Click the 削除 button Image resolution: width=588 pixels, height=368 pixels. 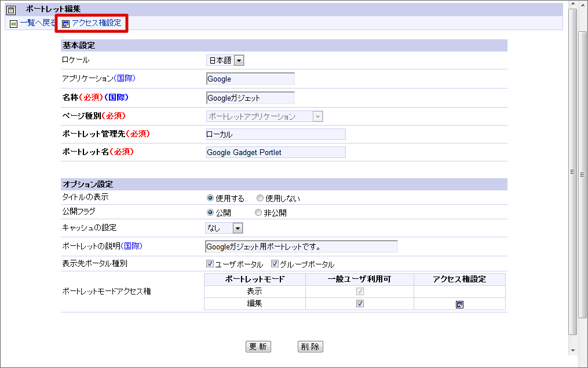pyautogui.click(x=311, y=347)
